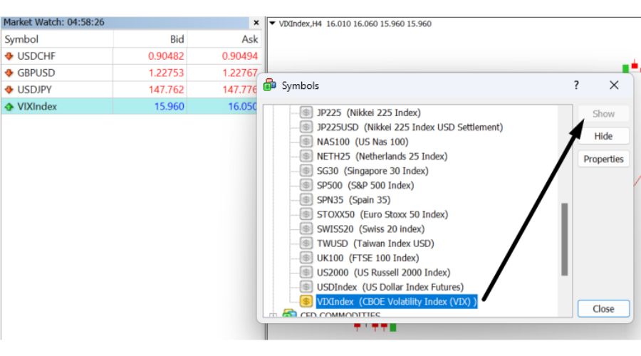Expand the CFD COMMODITIES tree group
The image size is (641, 356).
tap(272, 315)
